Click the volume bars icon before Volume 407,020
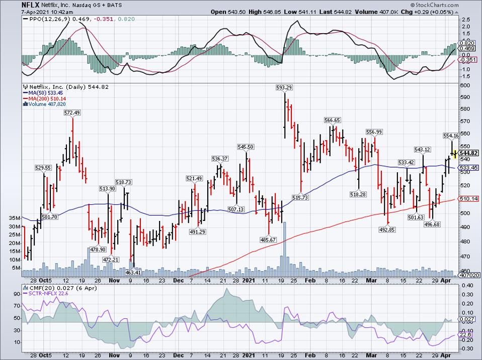This screenshot has width=482, height=360. (x=26, y=104)
